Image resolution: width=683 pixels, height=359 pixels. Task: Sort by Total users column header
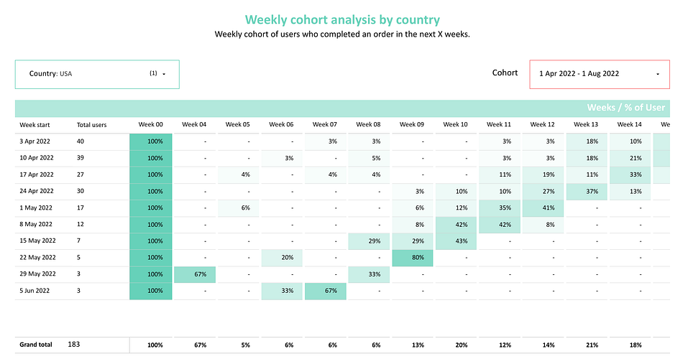pyautogui.click(x=91, y=125)
